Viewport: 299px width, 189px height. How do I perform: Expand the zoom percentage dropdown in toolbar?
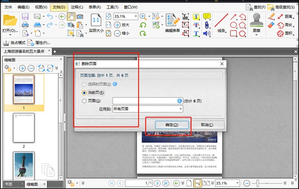(136, 16)
